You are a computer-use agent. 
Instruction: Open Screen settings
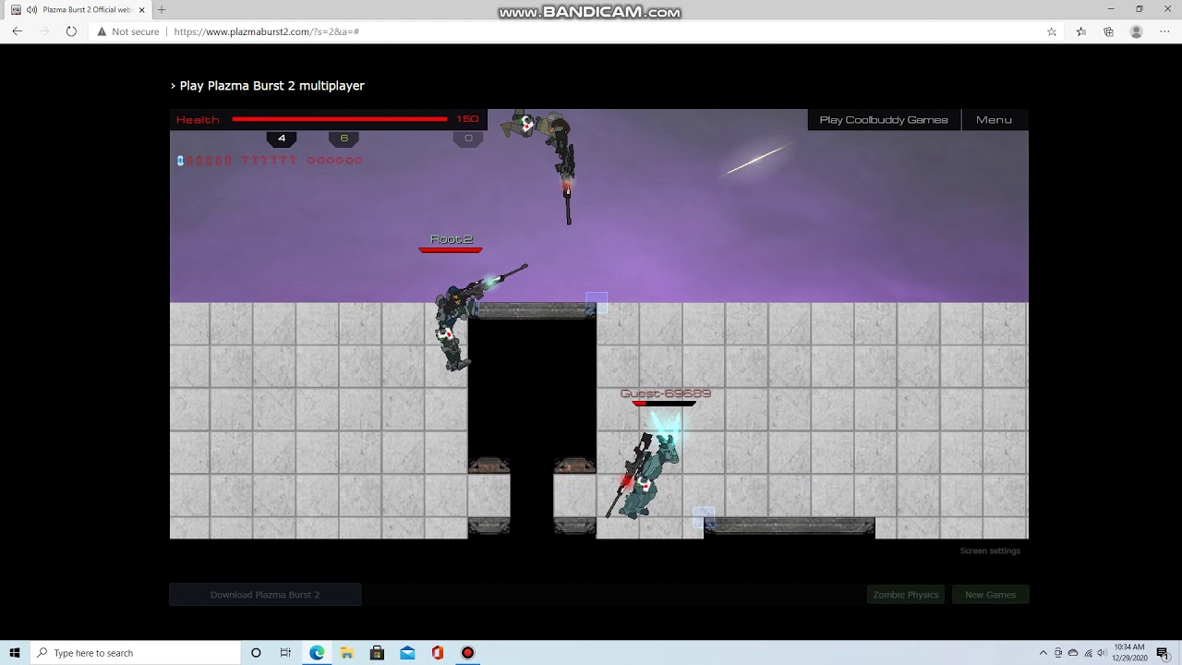990,550
